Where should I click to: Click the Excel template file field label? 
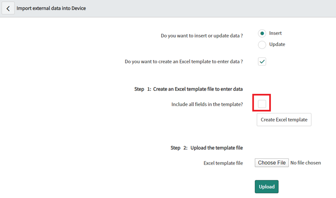click(223, 163)
